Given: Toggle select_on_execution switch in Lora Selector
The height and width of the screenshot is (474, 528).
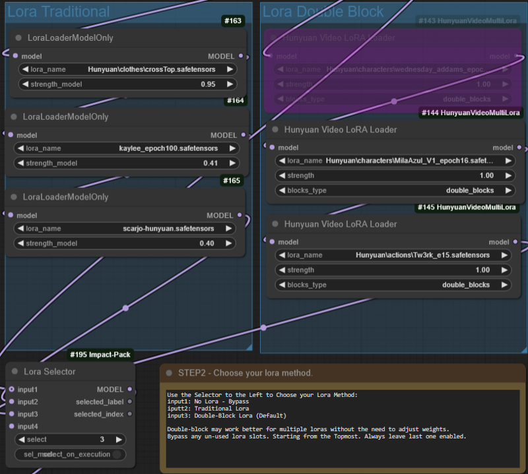Looking at the screenshot, I should point(117,454).
